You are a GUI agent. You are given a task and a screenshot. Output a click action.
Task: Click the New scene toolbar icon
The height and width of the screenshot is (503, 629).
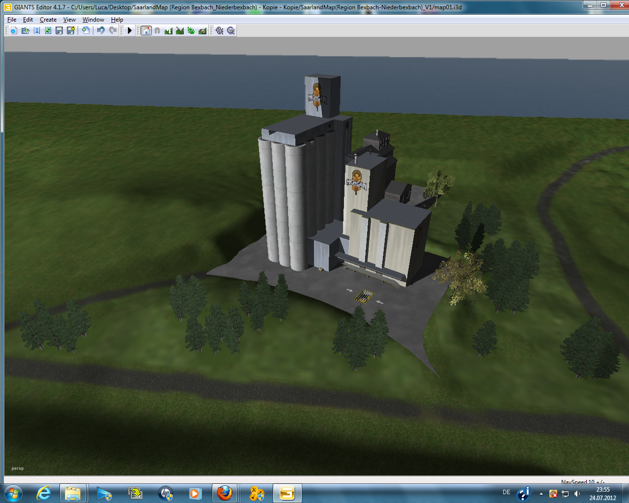click(13, 30)
